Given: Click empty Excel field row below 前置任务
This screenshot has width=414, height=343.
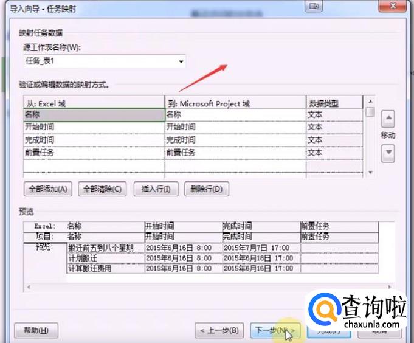Looking at the screenshot, I should click(x=94, y=165).
